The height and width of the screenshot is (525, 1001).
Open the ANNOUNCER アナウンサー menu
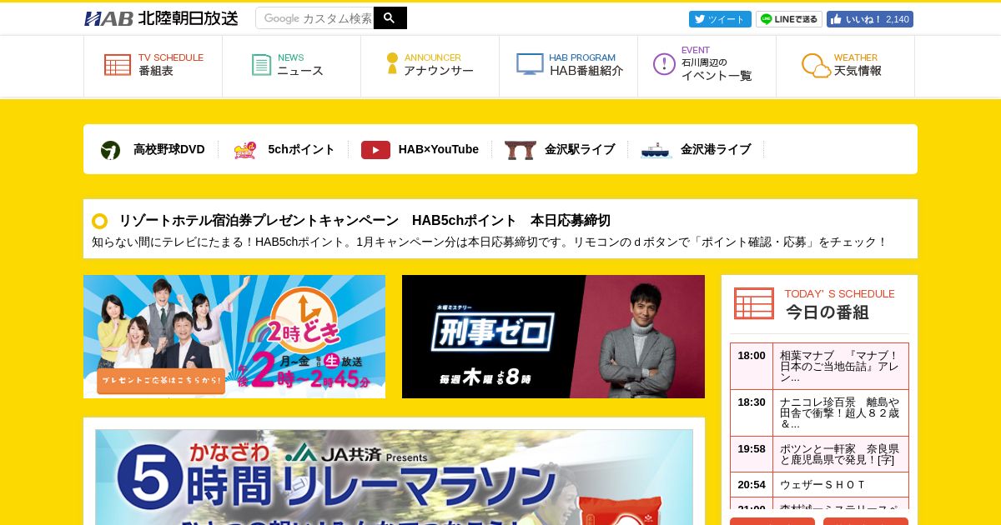[x=430, y=65]
